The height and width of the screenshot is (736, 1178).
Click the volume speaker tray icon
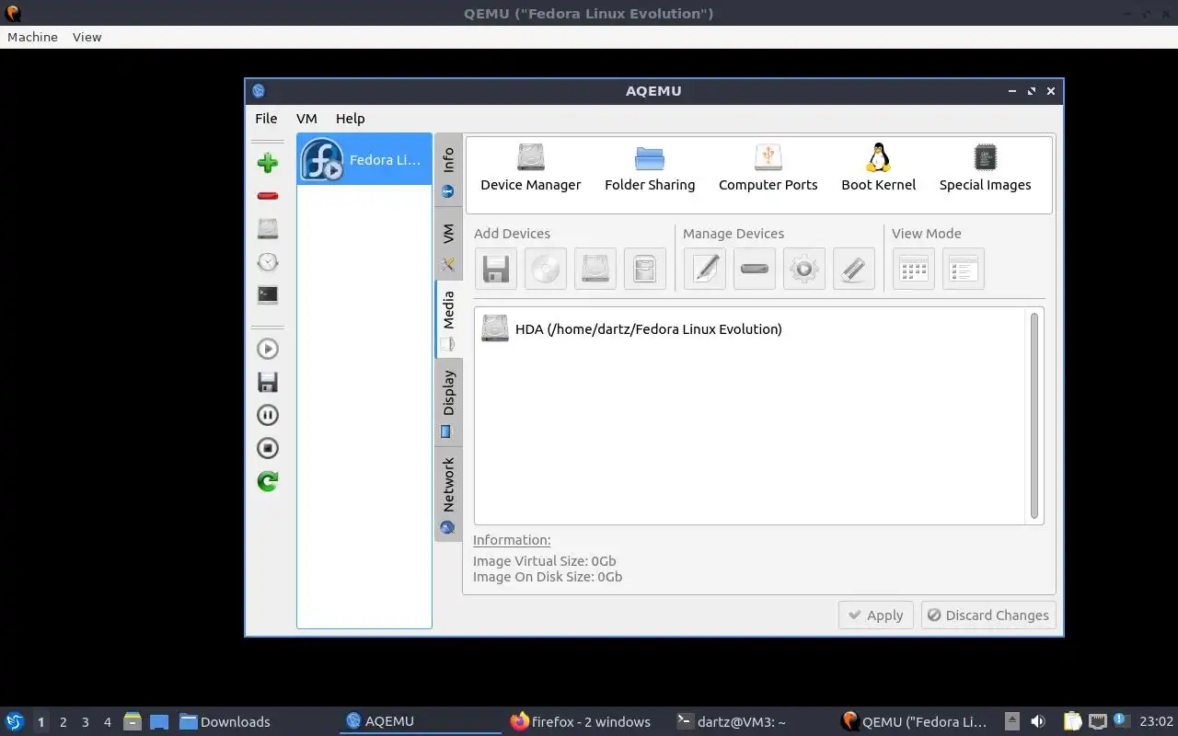[1038, 721]
